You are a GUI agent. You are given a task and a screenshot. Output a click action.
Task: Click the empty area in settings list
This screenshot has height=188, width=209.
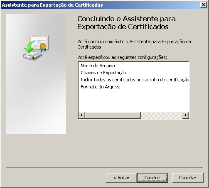pos(134,101)
